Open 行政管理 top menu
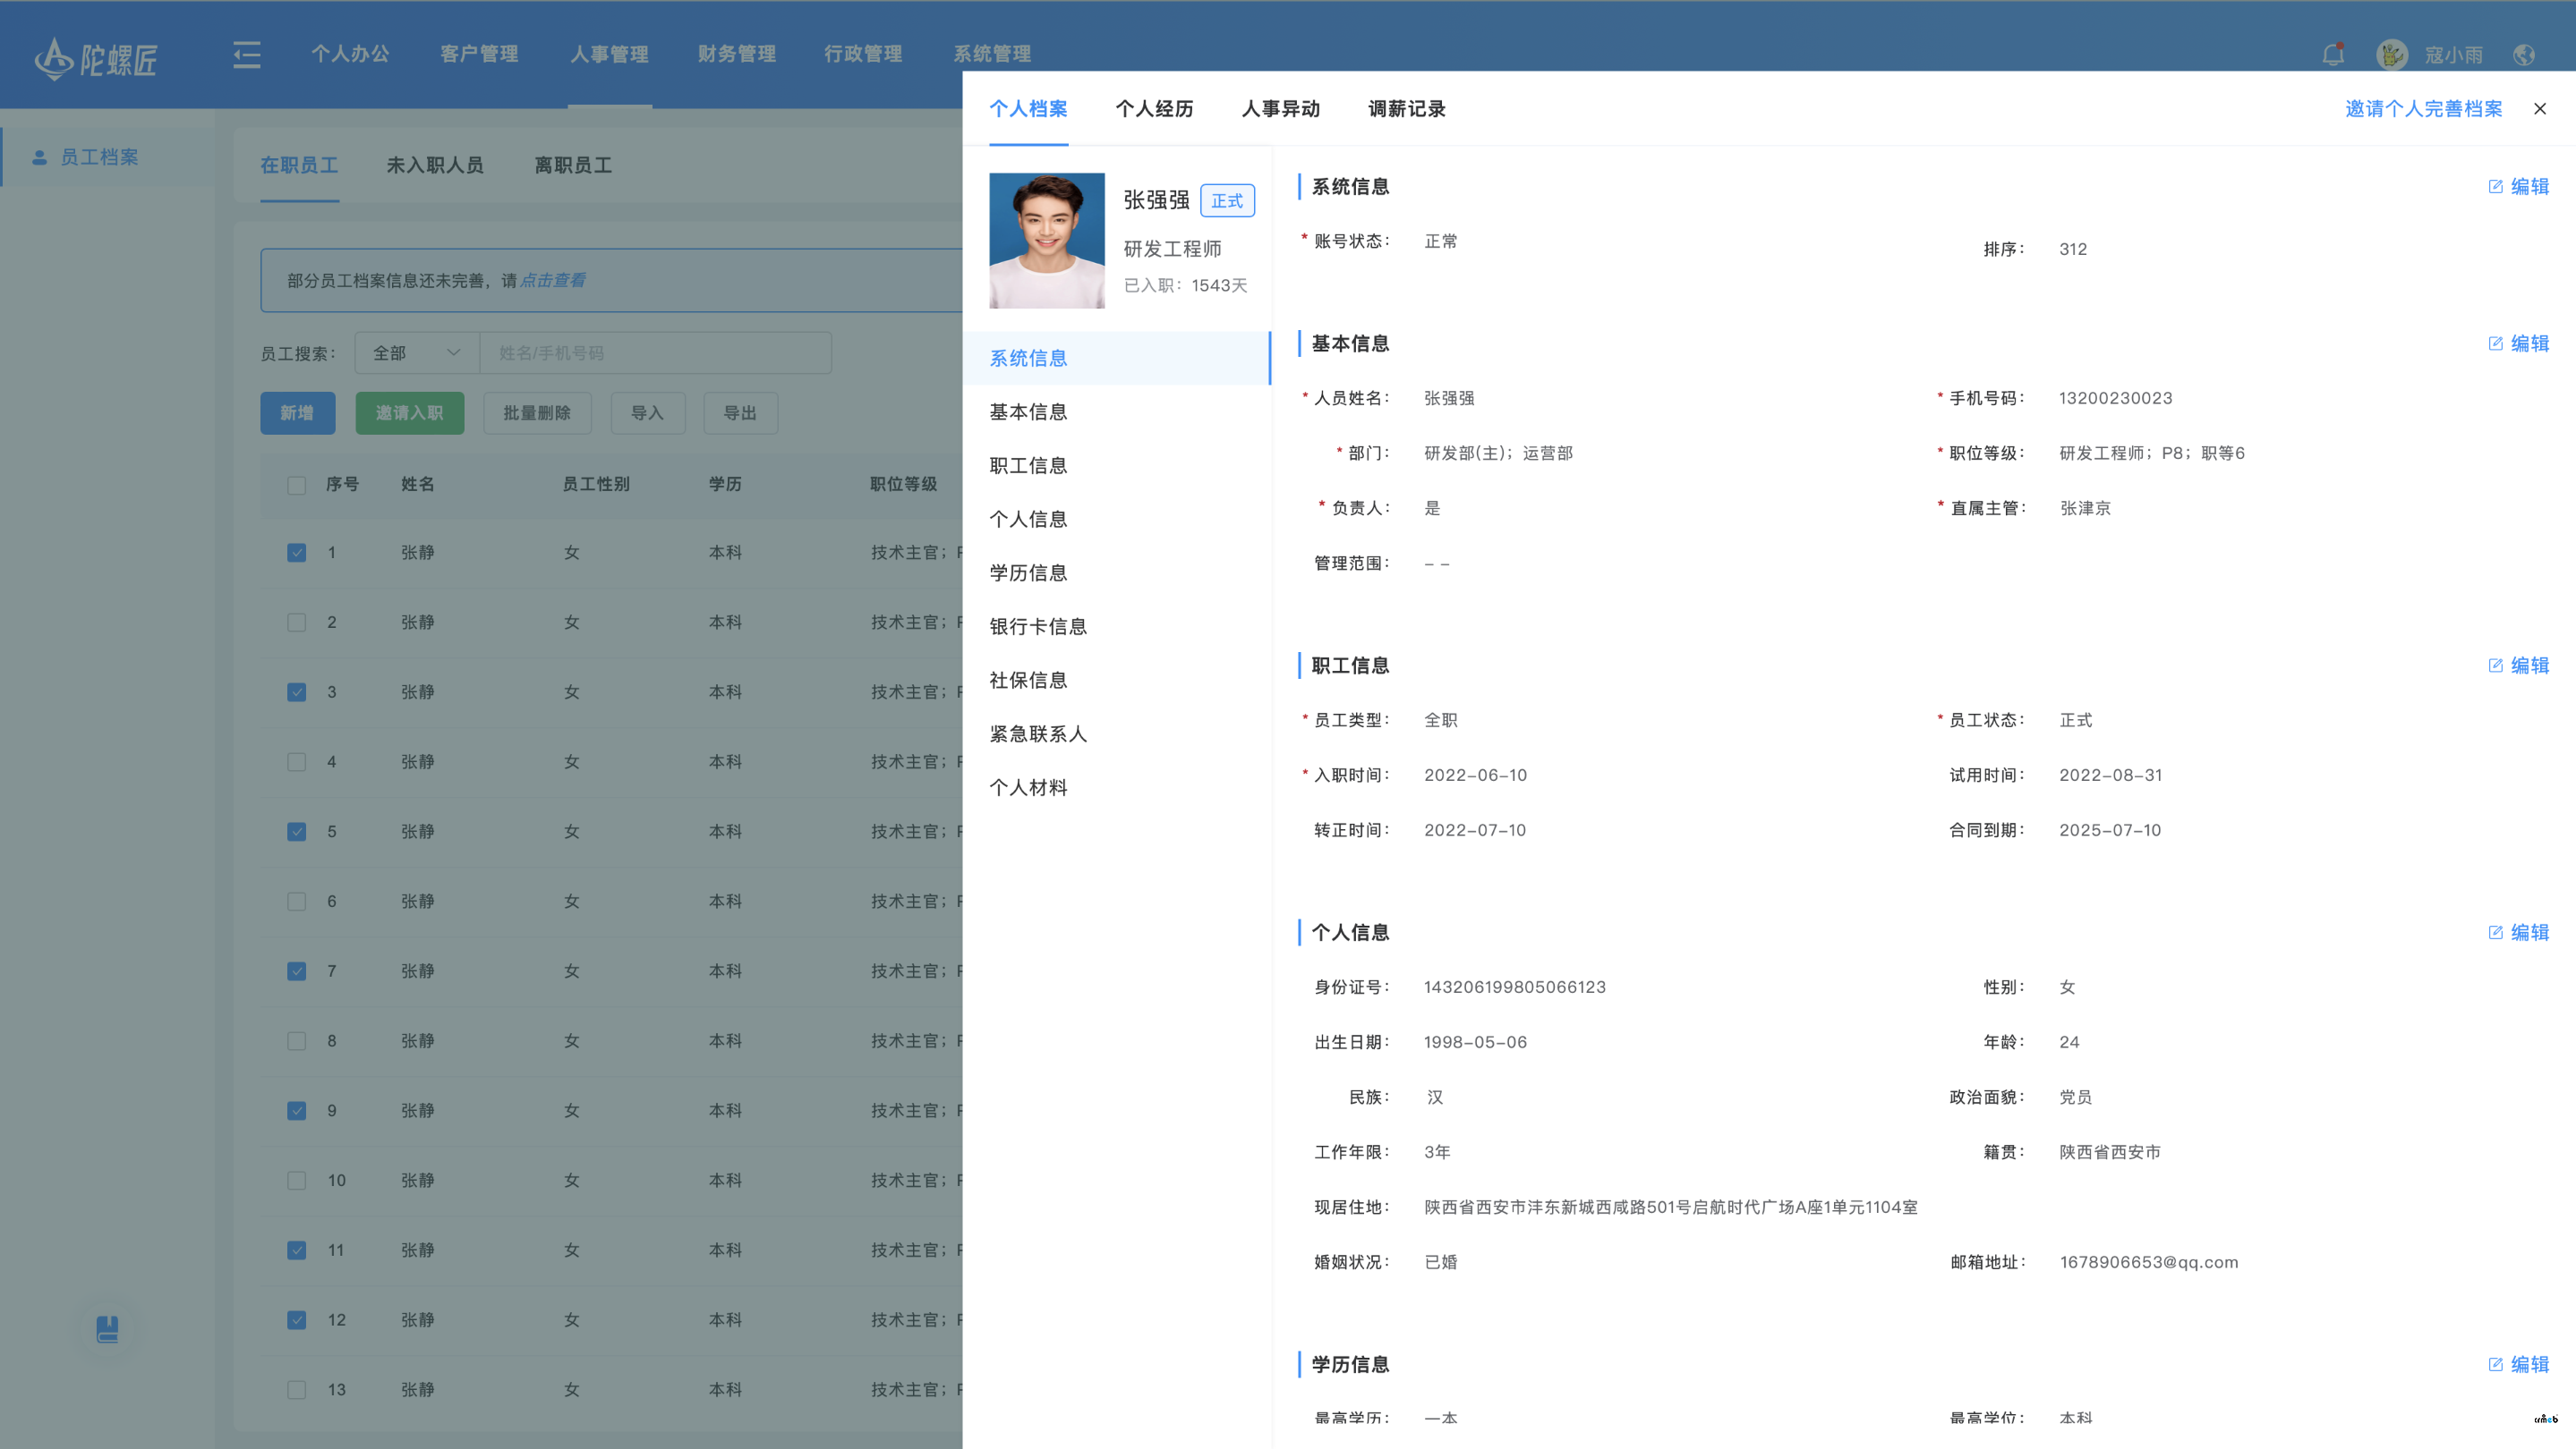 coord(863,54)
